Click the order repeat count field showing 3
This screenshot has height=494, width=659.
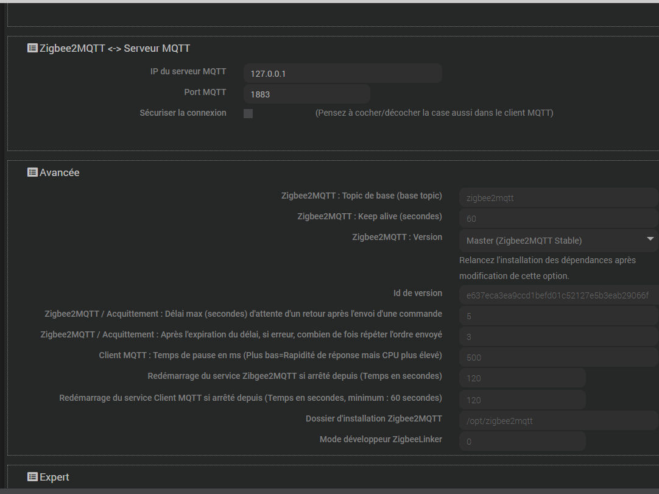click(559, 336)
